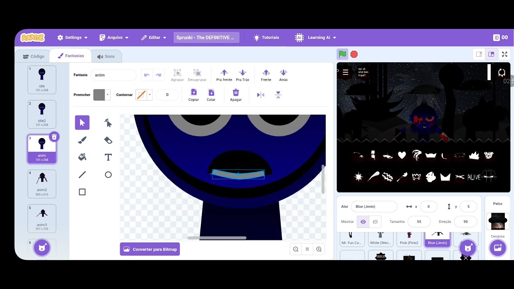The width and height of the screenshot is (514, 289).
Task: Click the Desagrupar ungroup icon
Action: [x=197, y=73]
